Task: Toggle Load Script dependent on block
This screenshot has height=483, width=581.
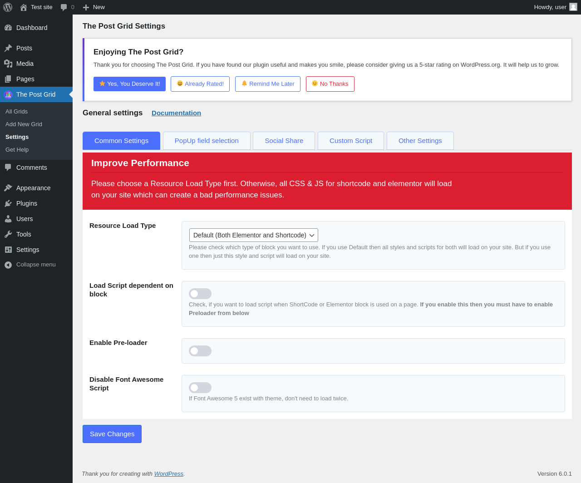Action: 200,294
